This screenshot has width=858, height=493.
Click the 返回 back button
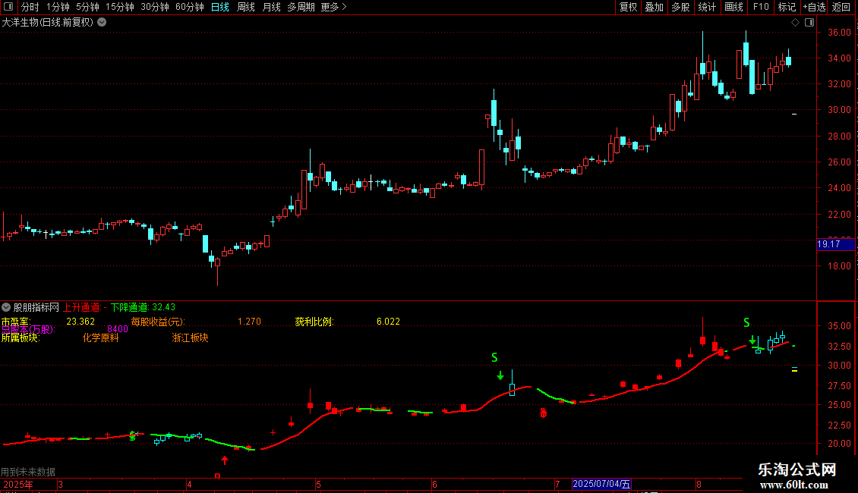point(841,7)
